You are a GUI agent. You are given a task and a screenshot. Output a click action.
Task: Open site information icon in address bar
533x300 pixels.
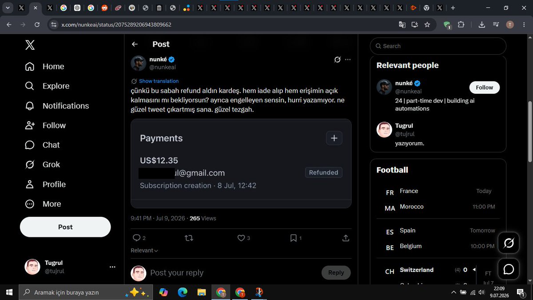coord(54,25)
